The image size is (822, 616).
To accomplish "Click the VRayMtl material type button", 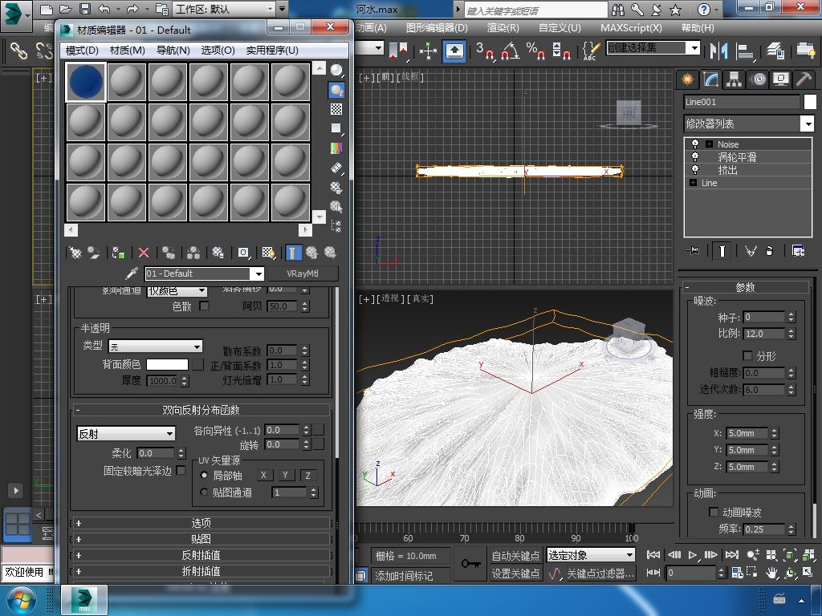I will pyautogui.click(x=302, y=274).
